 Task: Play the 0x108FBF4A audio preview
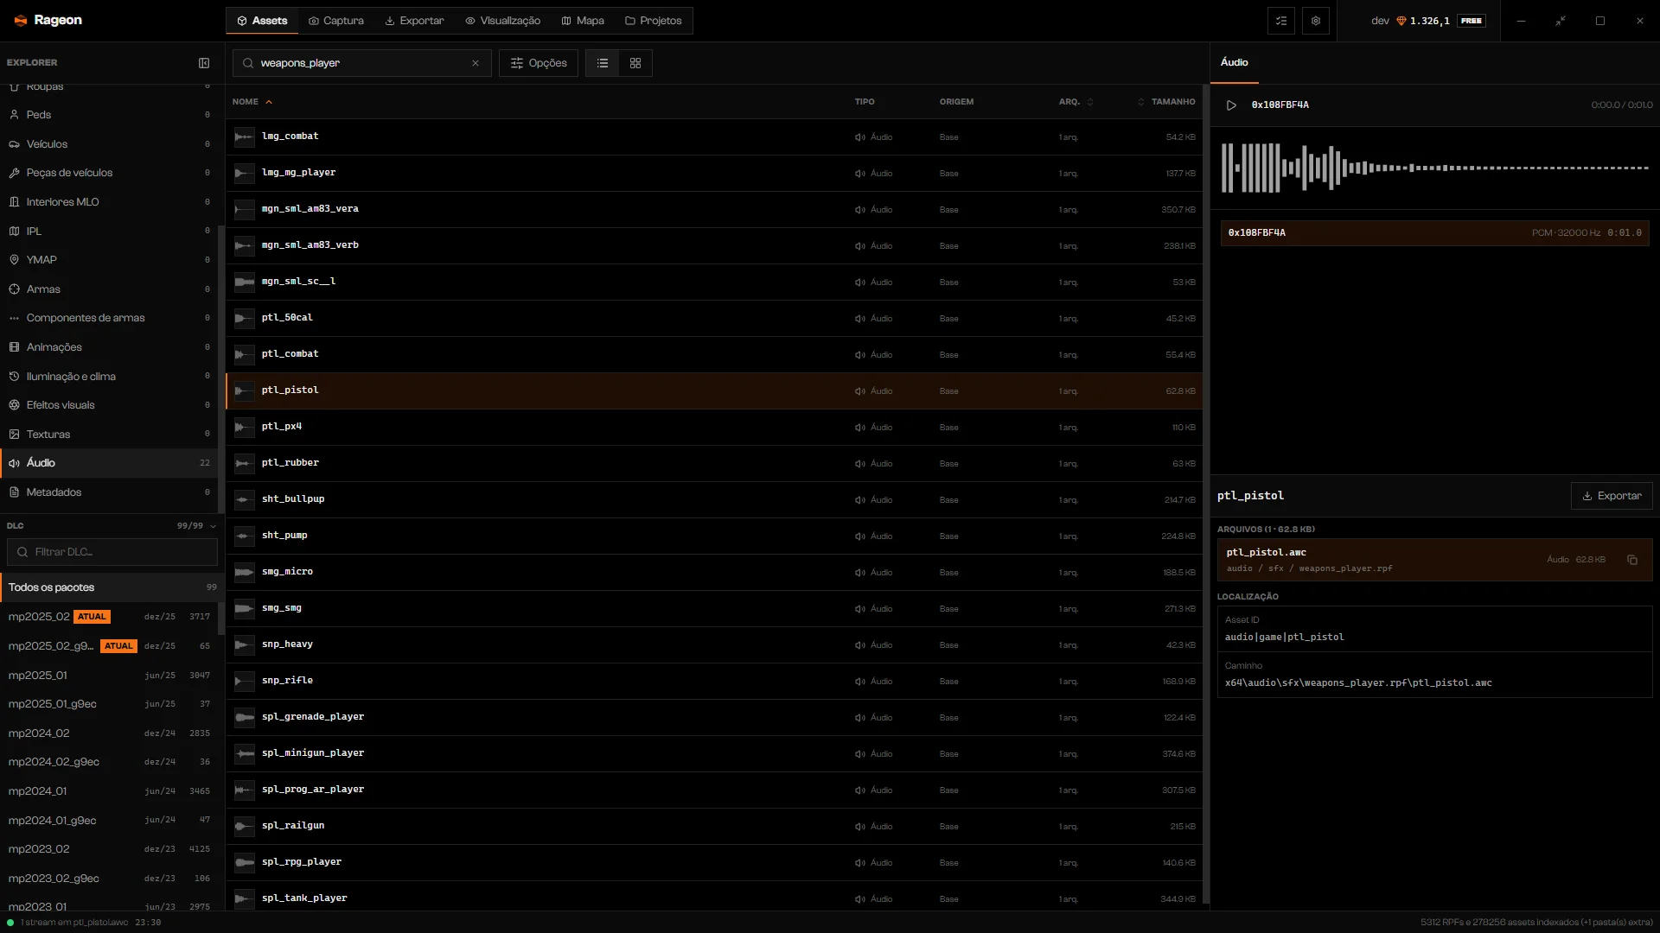click(1231, 105)
